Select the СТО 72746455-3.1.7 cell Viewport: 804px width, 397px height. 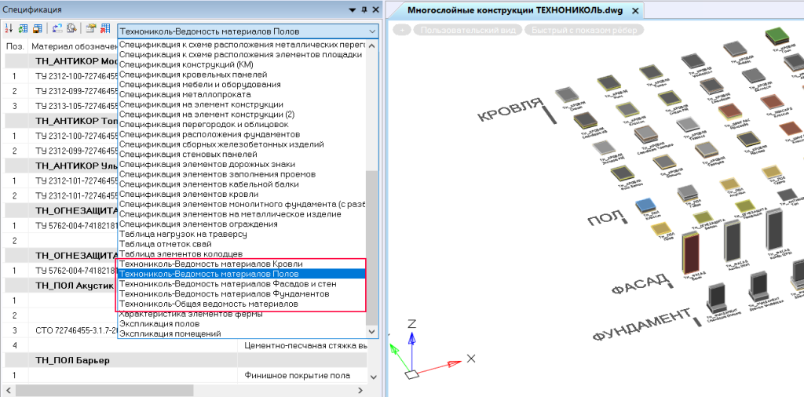[75, 330]
